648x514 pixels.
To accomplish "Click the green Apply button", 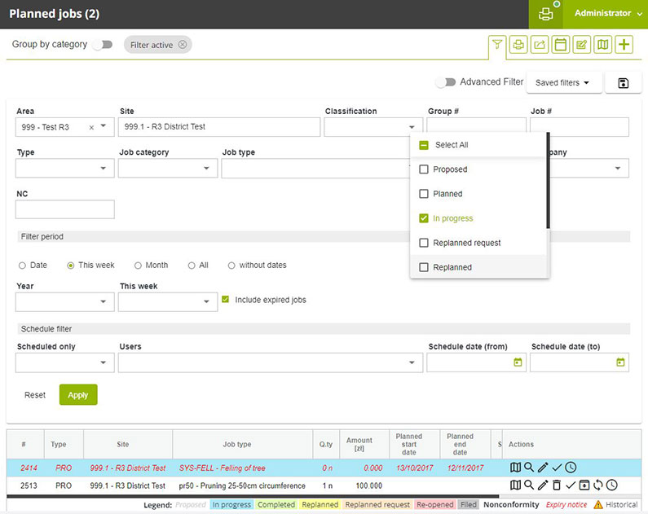I will 78,395.
